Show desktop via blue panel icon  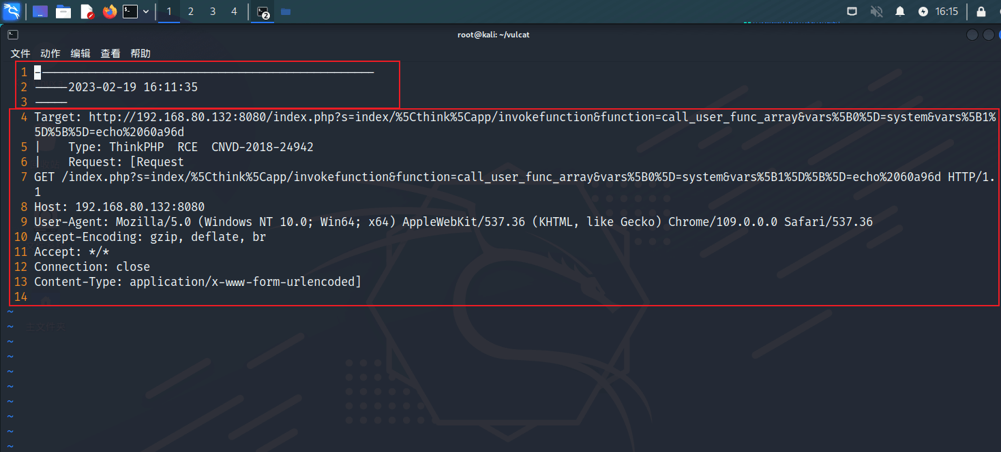(x=40, y=12)
